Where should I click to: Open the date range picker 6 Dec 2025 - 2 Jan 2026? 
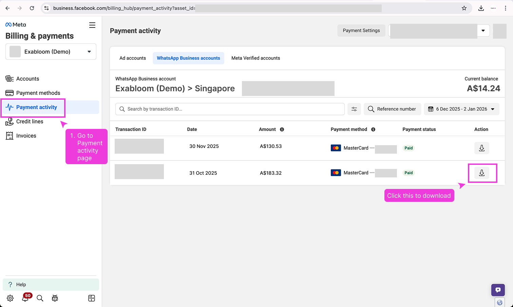[461, 109]
